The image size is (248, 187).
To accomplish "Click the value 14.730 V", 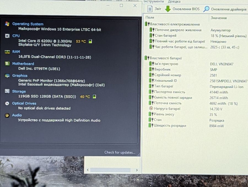I will coord(216,109).
